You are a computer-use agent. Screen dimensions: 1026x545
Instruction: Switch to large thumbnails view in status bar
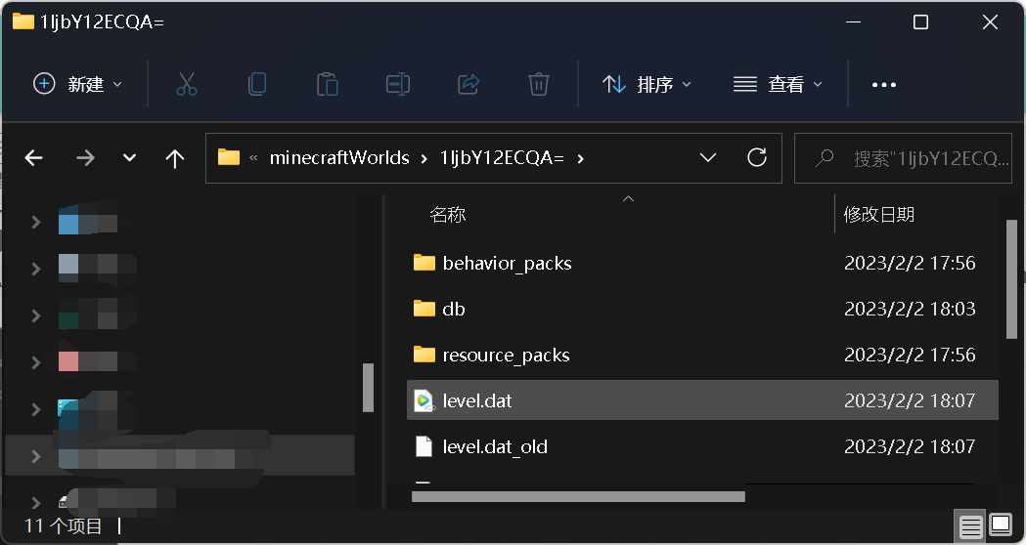click(1001, 525)
